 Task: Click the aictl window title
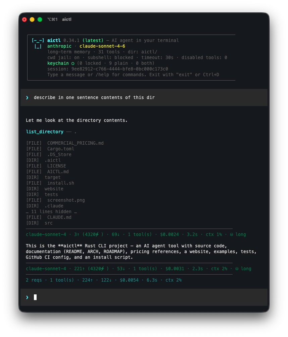[66, 19]
